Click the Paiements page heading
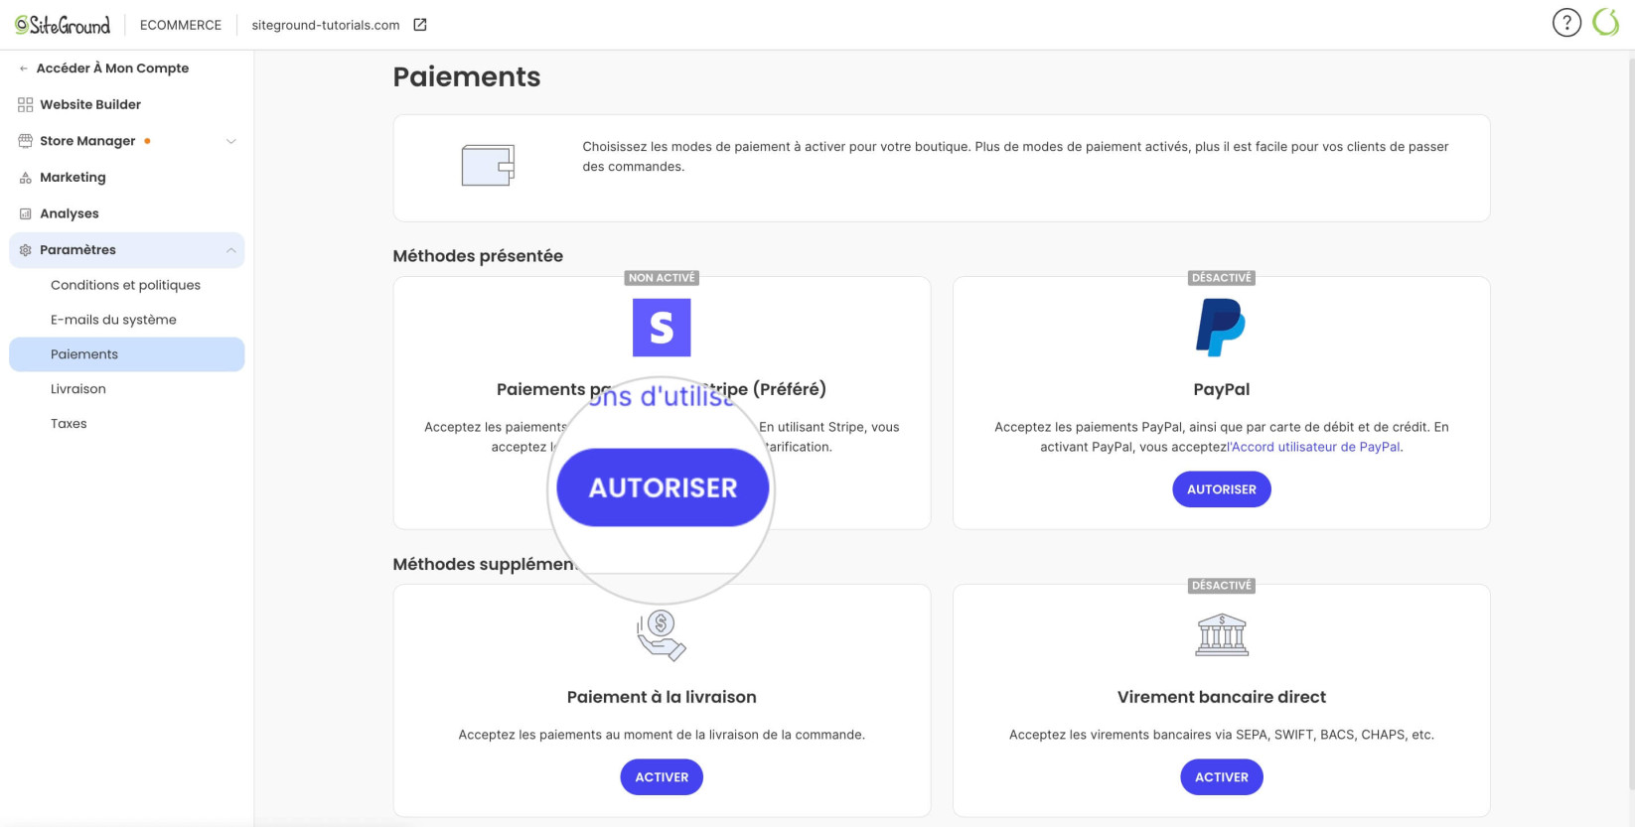 [467, 77]
